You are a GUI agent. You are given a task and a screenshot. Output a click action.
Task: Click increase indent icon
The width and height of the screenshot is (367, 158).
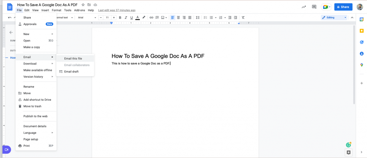coord(235,18)
